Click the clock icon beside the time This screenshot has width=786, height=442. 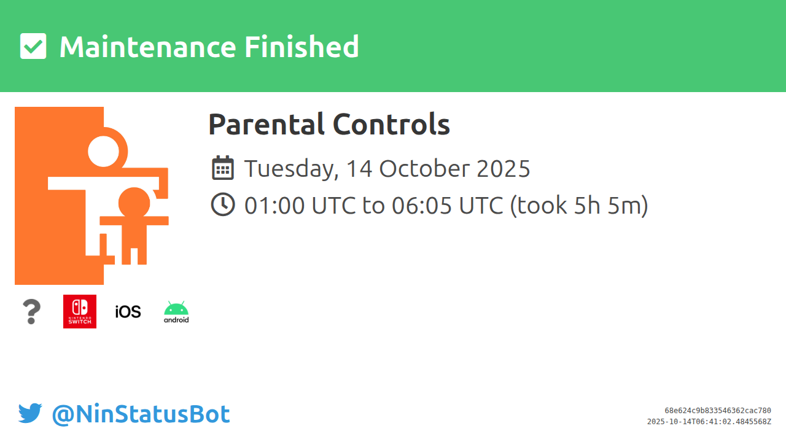coord(223,204)
